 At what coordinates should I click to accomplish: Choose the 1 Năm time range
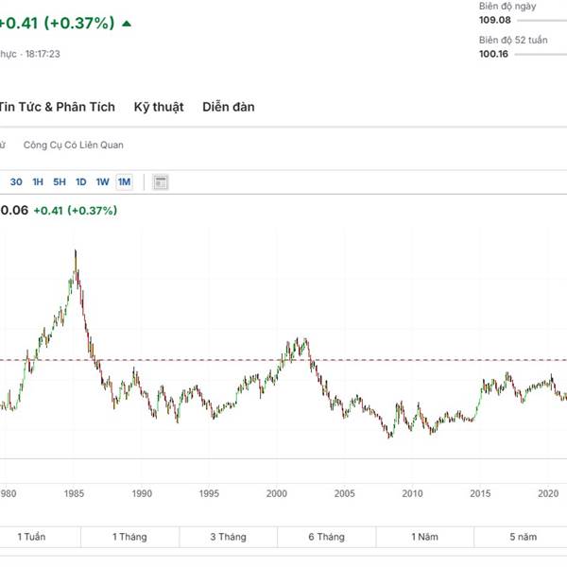[425, 537]
